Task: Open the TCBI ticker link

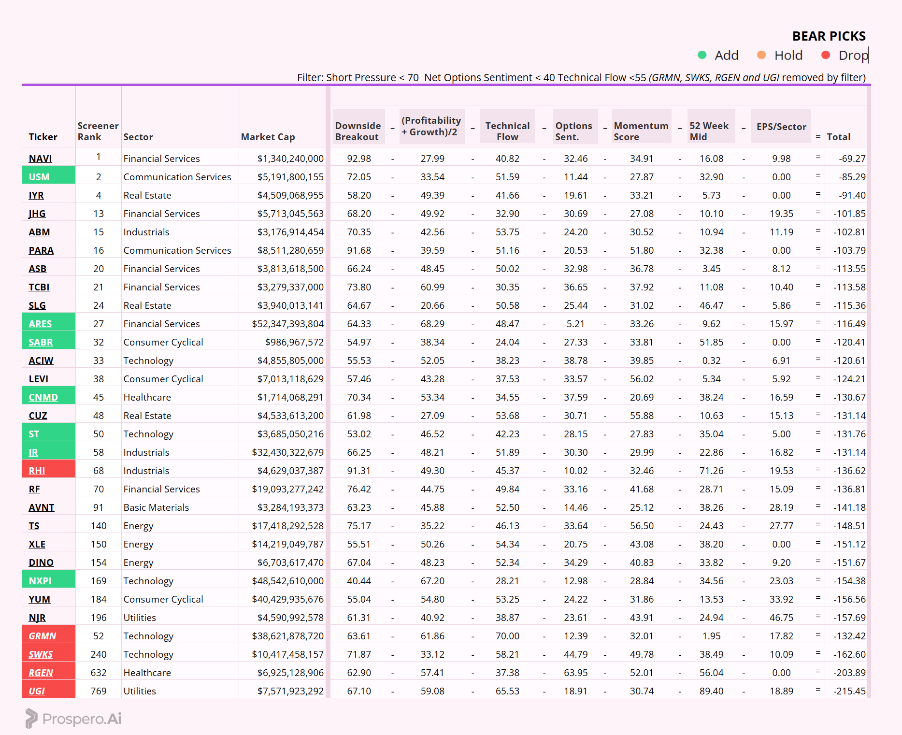Action: pos(39,287)
